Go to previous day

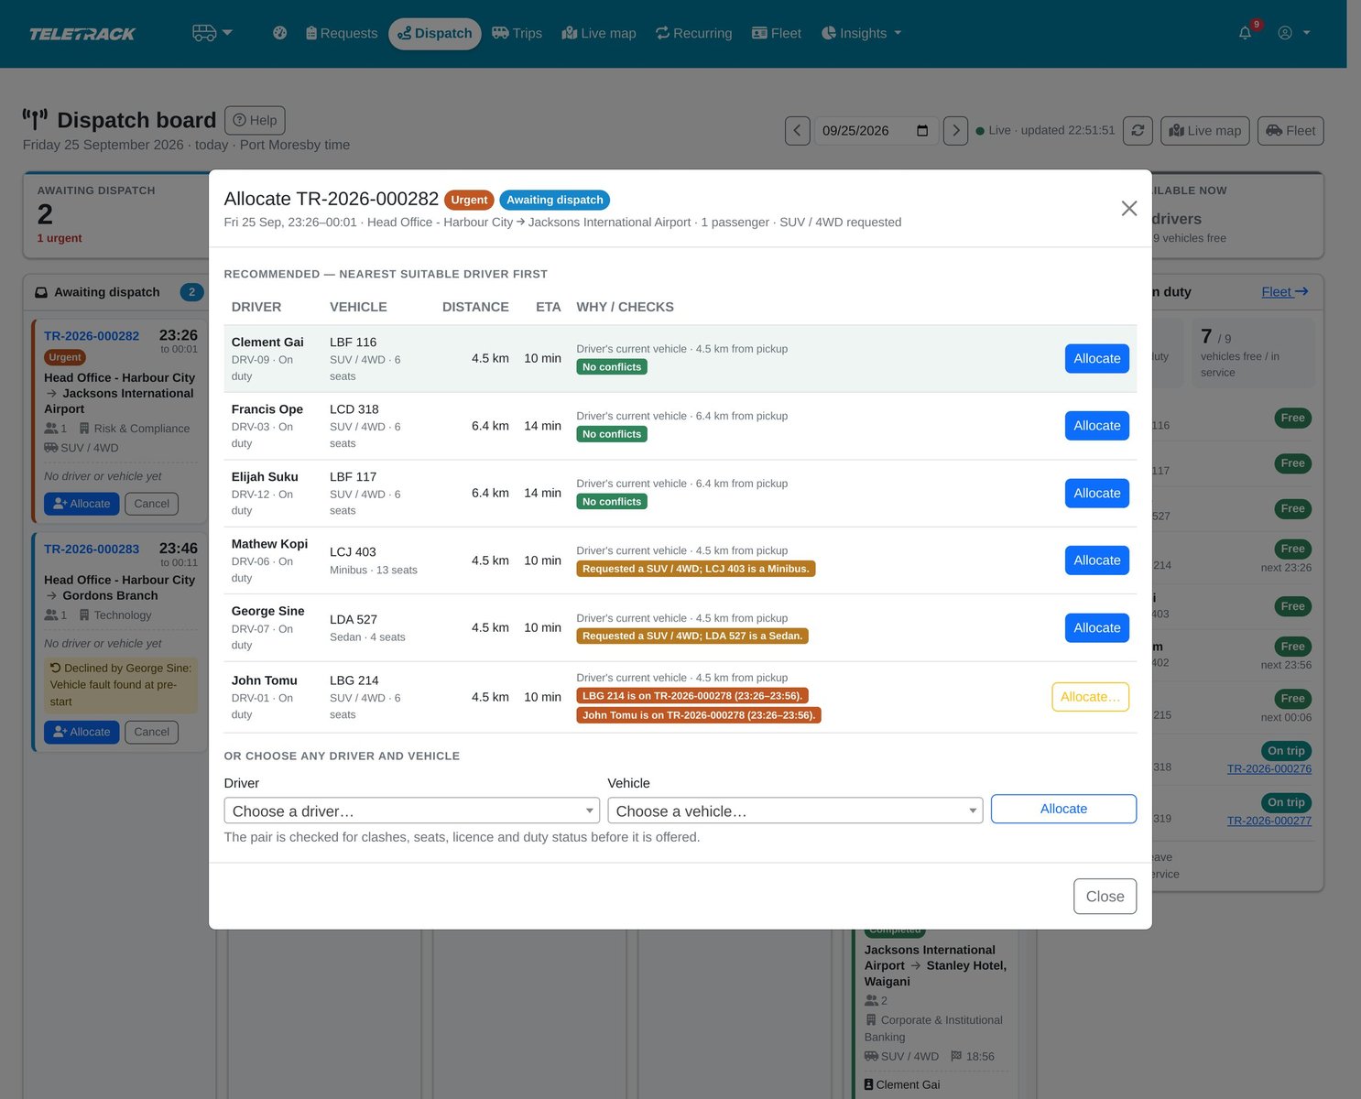797,130
